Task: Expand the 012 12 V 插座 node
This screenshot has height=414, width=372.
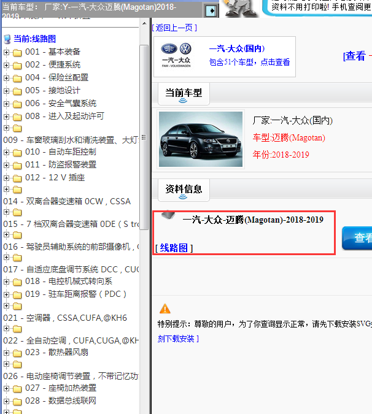Action: click(x=6, y=178)
